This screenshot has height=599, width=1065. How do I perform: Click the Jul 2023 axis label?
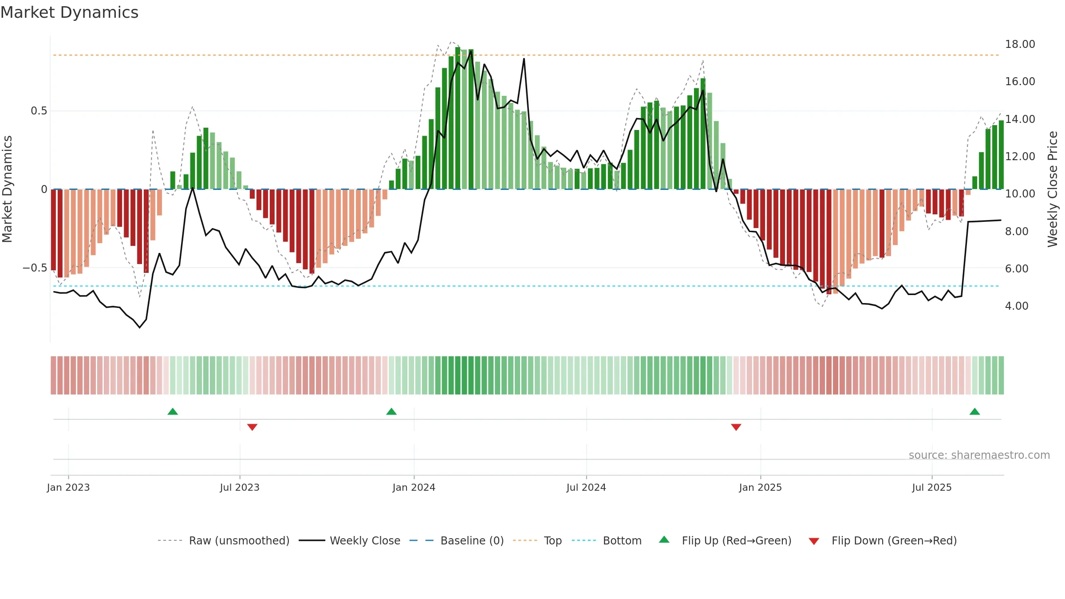click(240, 487)
